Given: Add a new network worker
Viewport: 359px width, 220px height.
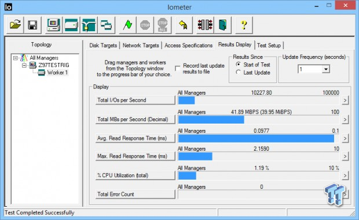Looking at the screenshot, I should point(89,25).
